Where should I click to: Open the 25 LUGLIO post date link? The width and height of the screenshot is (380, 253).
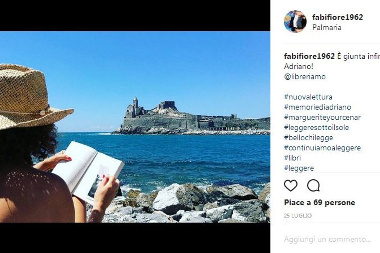[298, 216]
